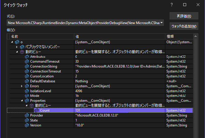205x138 pixels.
Task: Click the 動的ビュー cube icon under Properties
Action: point(32,106)
